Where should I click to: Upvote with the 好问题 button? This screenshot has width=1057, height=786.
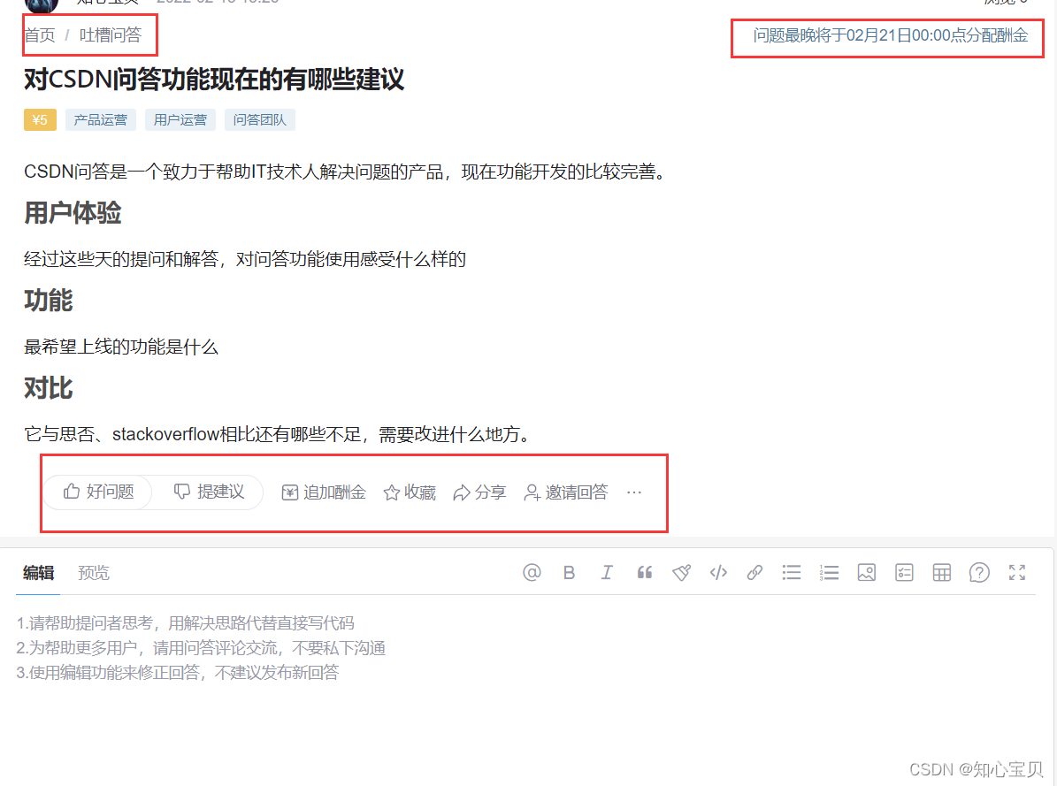click(98, 492)
